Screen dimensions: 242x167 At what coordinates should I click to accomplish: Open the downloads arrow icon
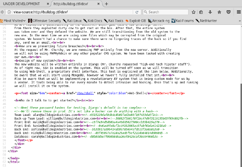click(210, 12)
